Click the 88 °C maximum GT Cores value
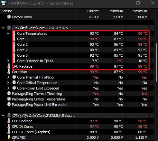Viewport: 158px width, 141px height. pyautogui.click(x=143, y=132)
